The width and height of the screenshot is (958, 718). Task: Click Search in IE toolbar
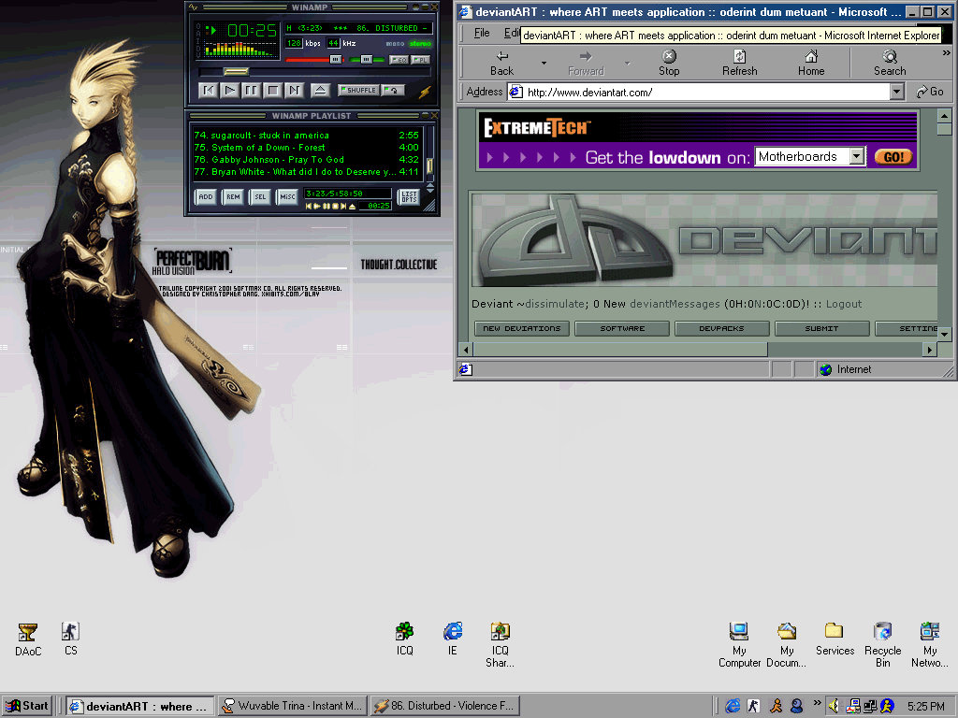[890, 63]
